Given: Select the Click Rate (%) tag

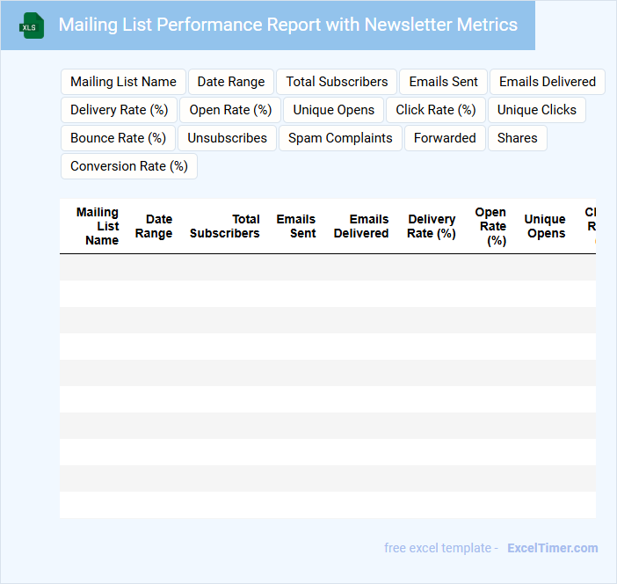Looking at the screenshot, I should coord(436,110).
